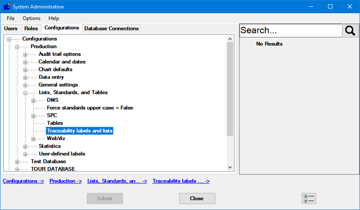The height and width of the screenshot is (210, 360).
Task: Select the Tables tree item
Action: [55, 123]
